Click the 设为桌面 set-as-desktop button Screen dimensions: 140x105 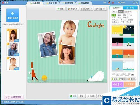[x=91, y=96]
